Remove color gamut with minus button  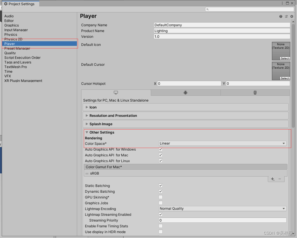pyautogui.click(x=280, y=179)
